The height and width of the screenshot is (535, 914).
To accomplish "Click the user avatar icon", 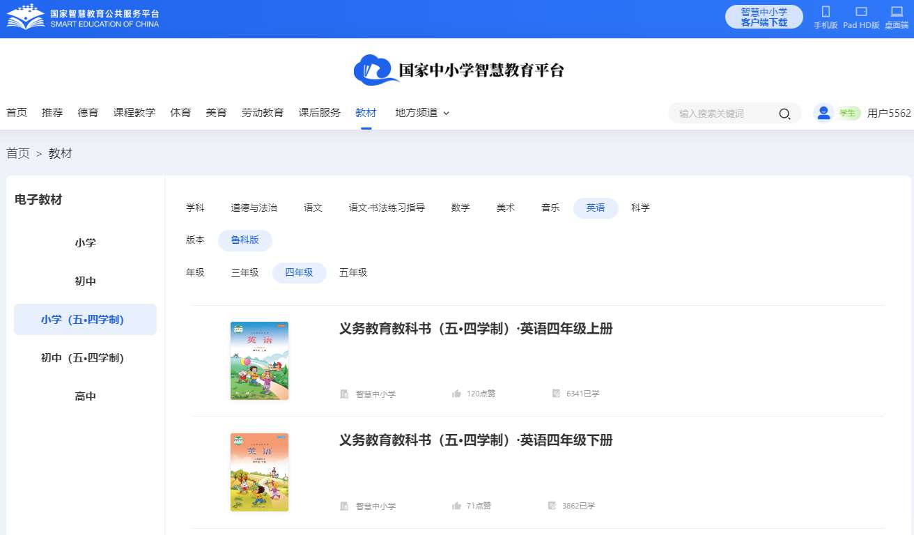I will click(823, 113).
